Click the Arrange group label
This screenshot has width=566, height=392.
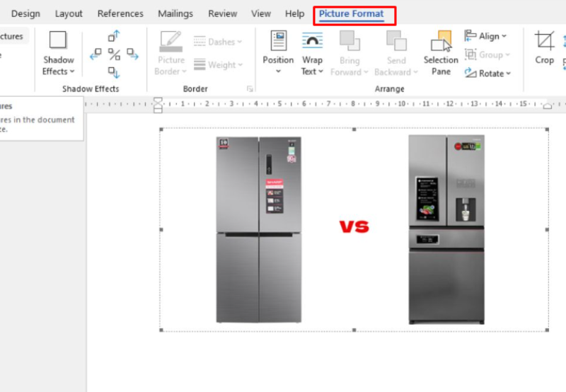coord(390,88)
